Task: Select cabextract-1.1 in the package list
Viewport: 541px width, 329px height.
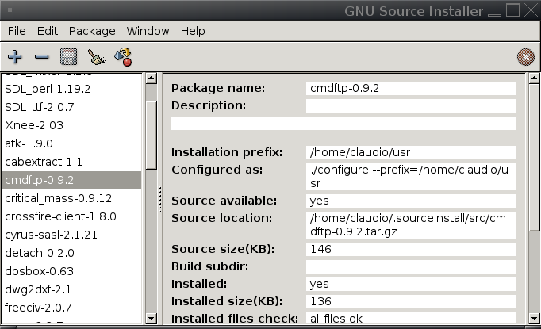Action: 44,162
